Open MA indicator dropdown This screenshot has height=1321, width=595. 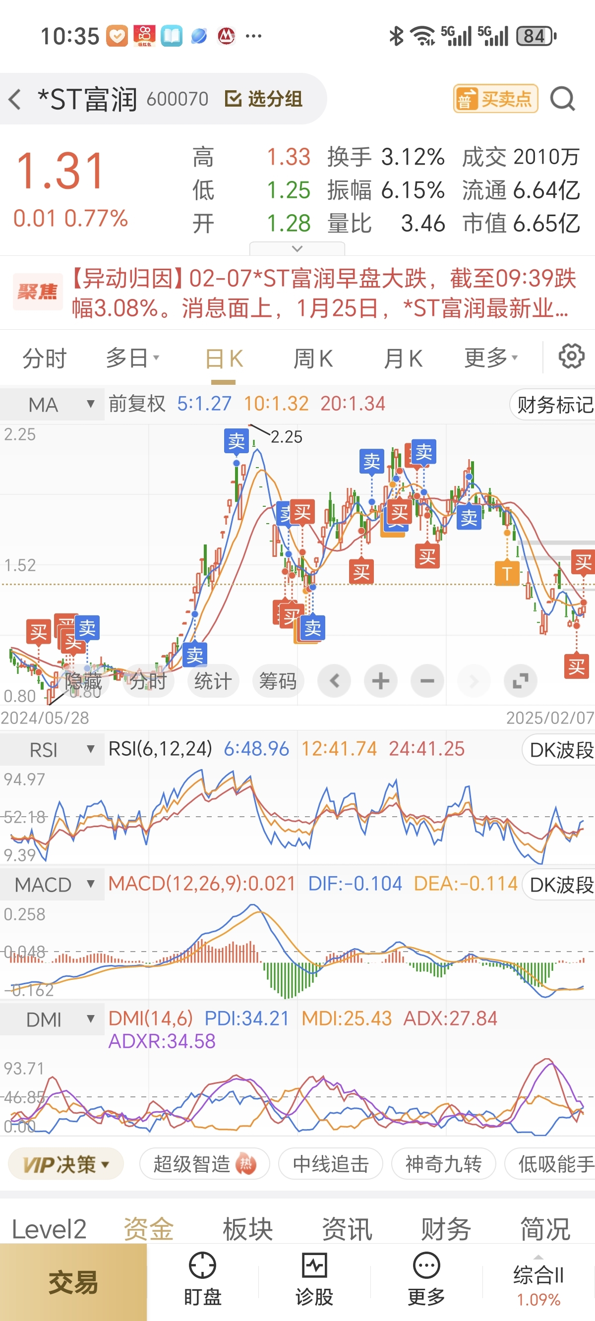(x=52, y=405)
